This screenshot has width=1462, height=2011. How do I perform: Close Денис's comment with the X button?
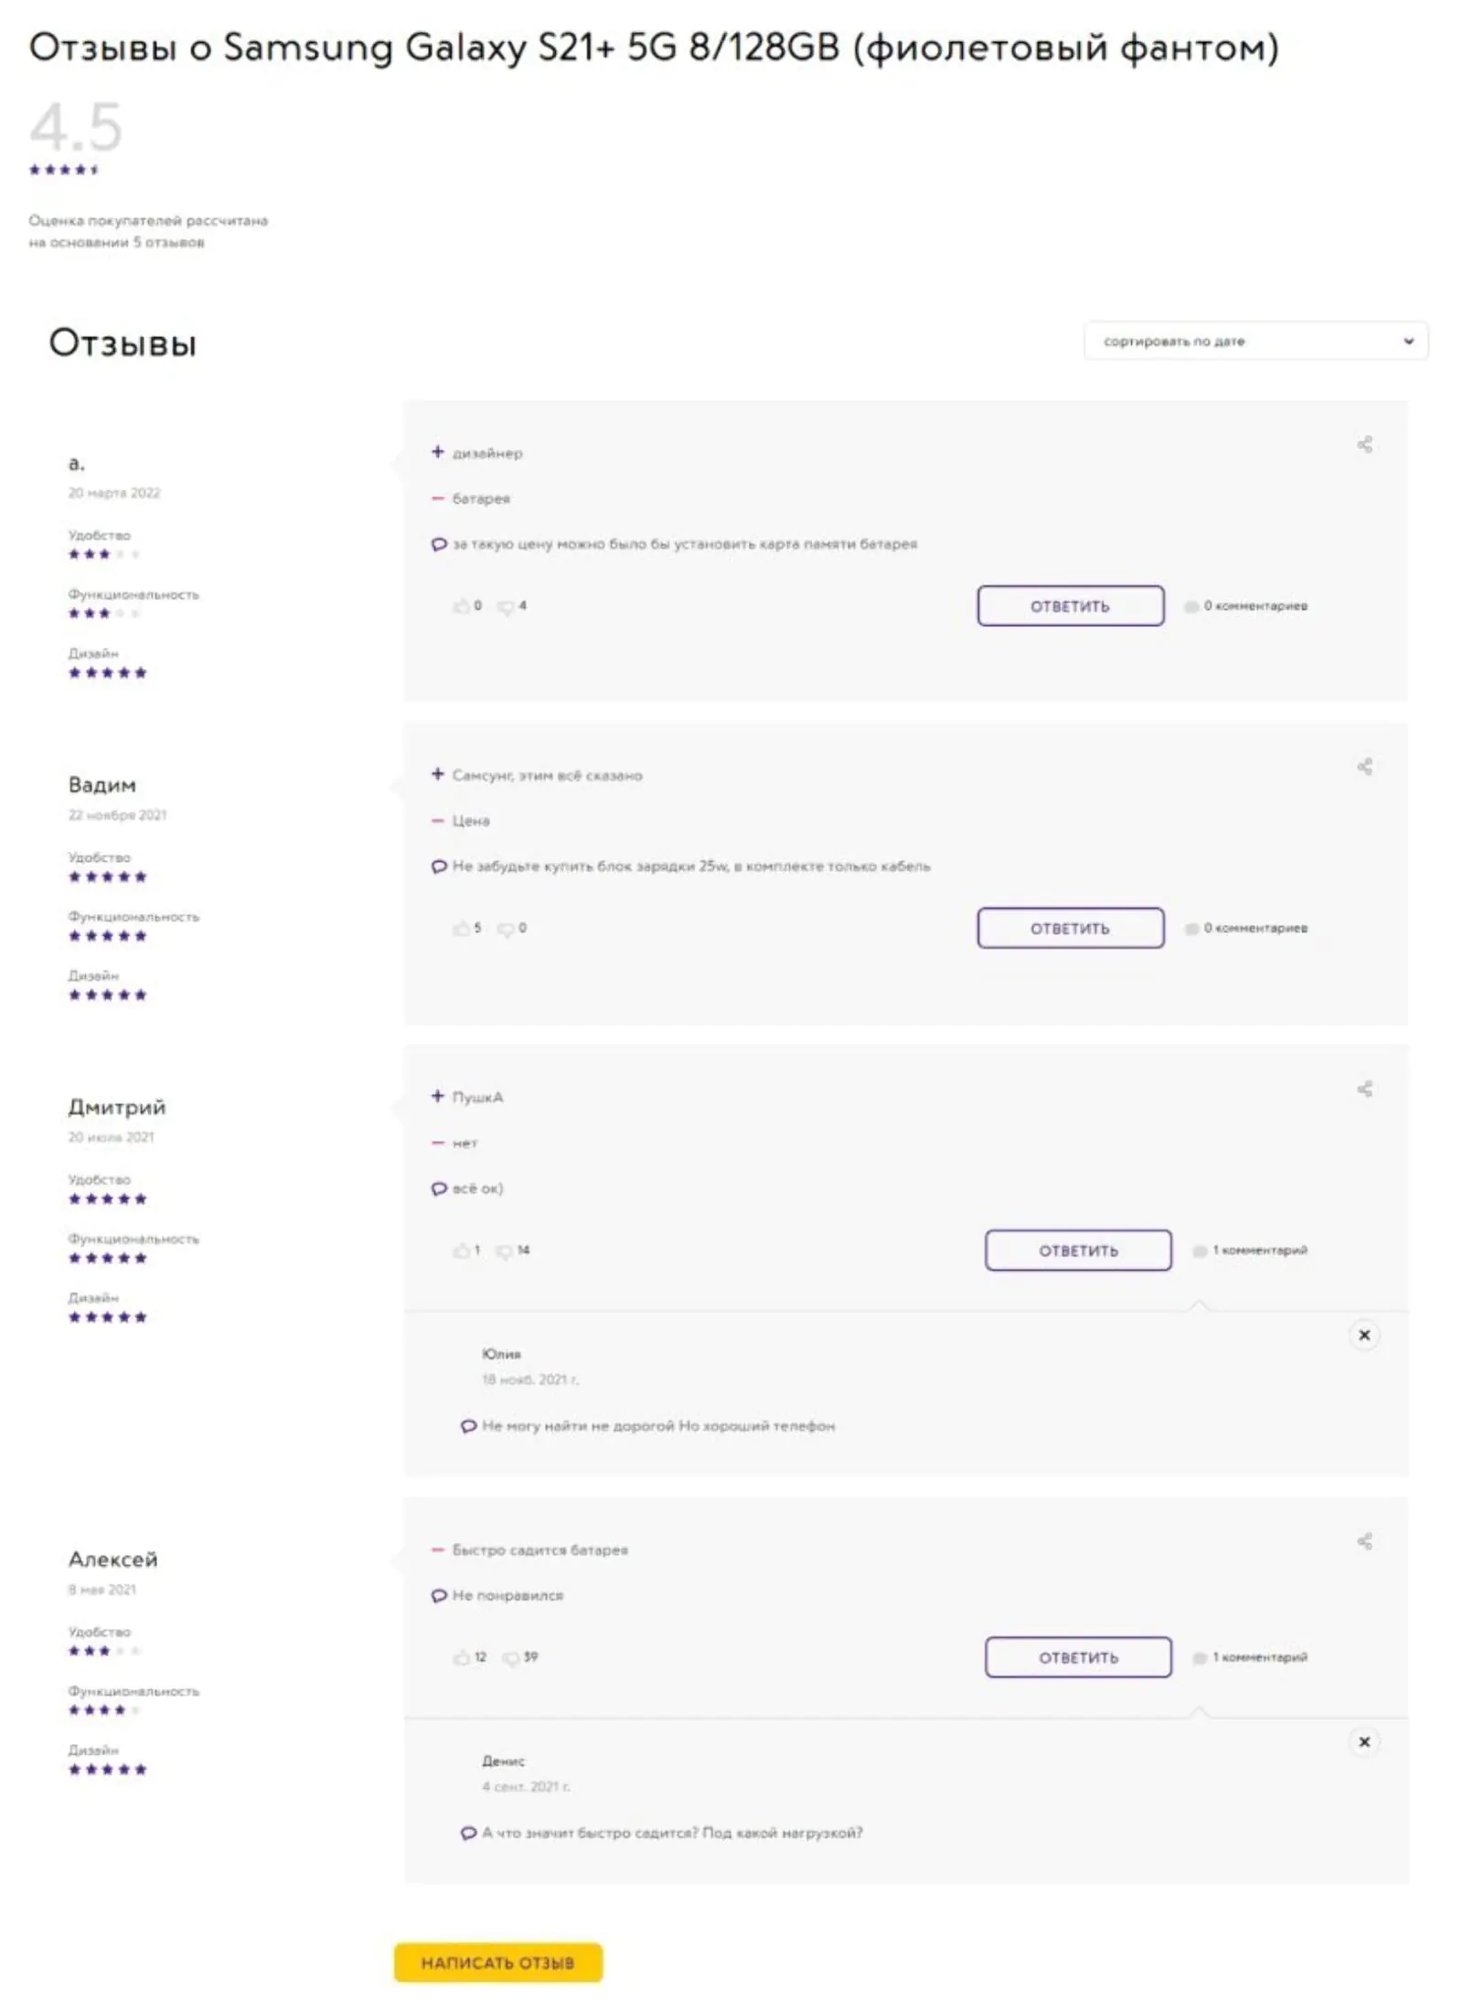point(1364,1741)
